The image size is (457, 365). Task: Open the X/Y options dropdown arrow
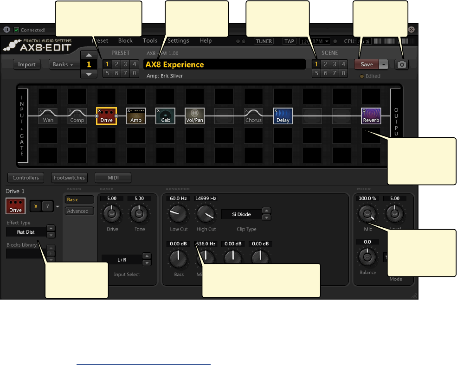click(58, 206)
